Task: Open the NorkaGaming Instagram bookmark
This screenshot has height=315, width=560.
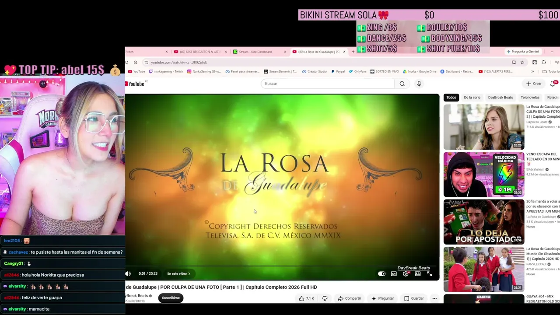Action: (204, 71)
